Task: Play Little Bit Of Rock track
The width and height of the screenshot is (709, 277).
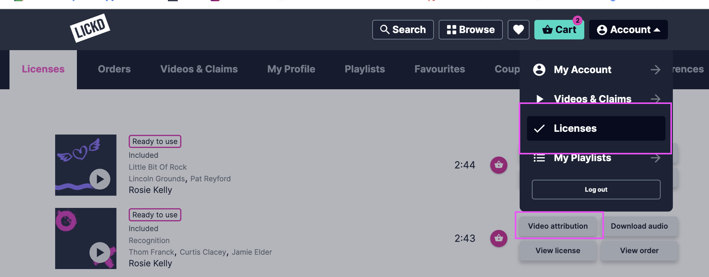Action: pos(100,179)
